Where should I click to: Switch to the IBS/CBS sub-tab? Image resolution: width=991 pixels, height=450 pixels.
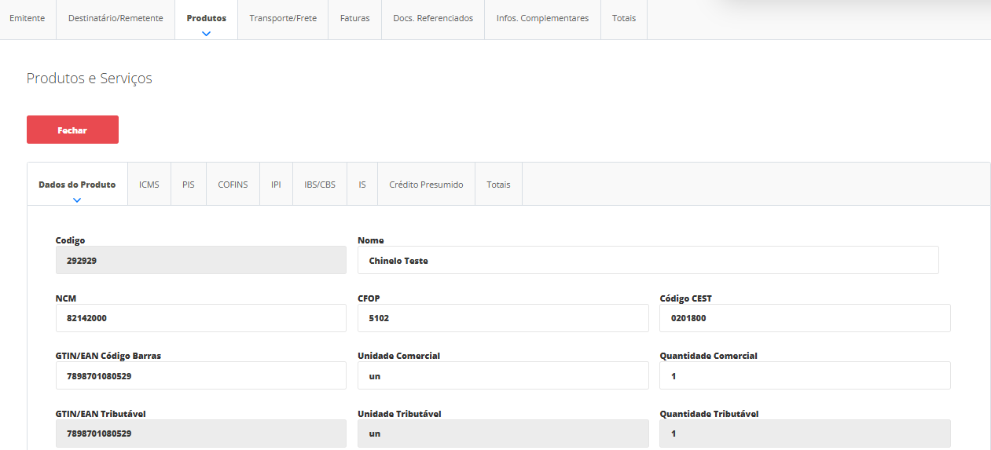[320, 185]
